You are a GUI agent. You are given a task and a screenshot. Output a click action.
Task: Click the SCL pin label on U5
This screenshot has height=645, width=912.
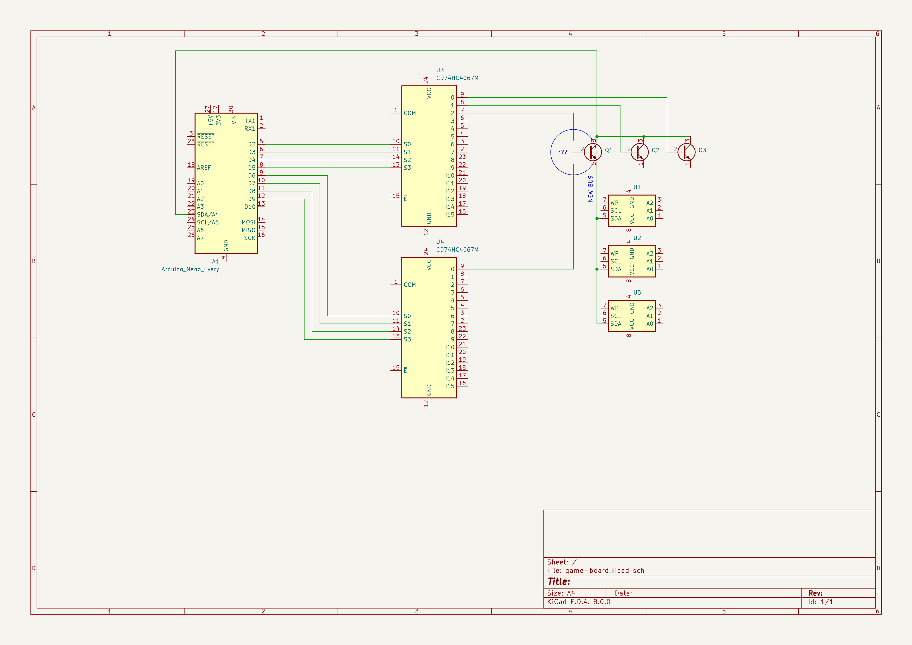(x=616, y=316)
